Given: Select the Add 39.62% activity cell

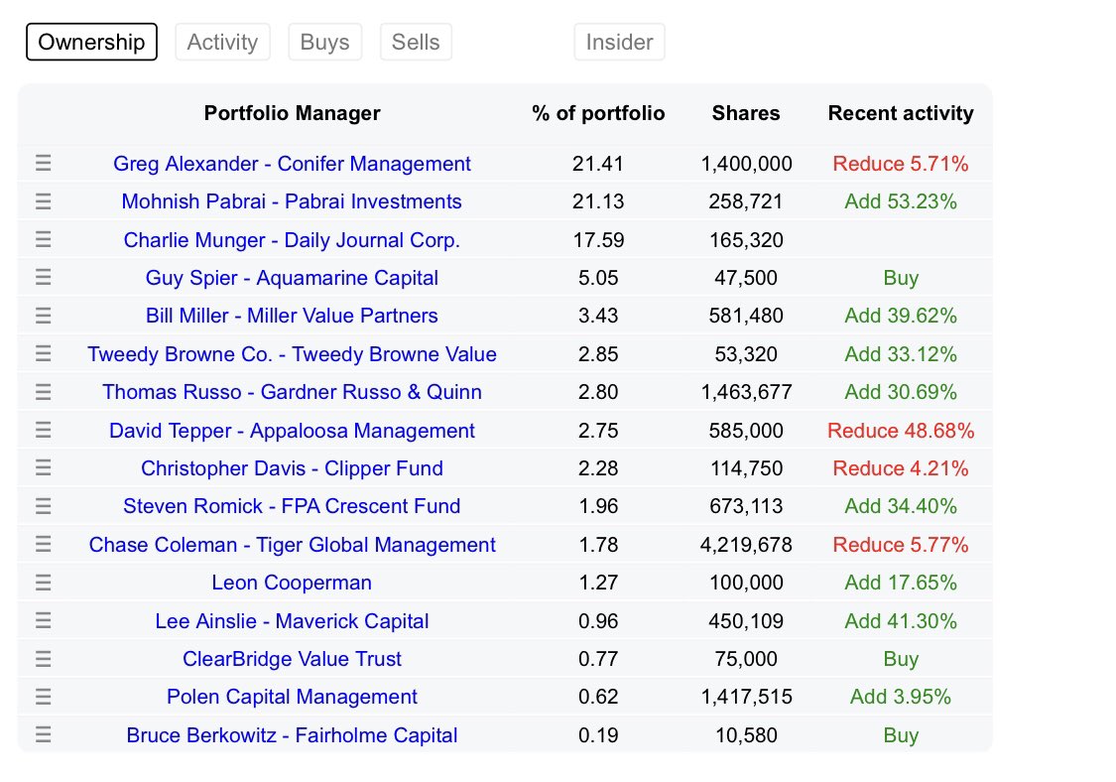Looking at the screenshot, I should (901, 316).
